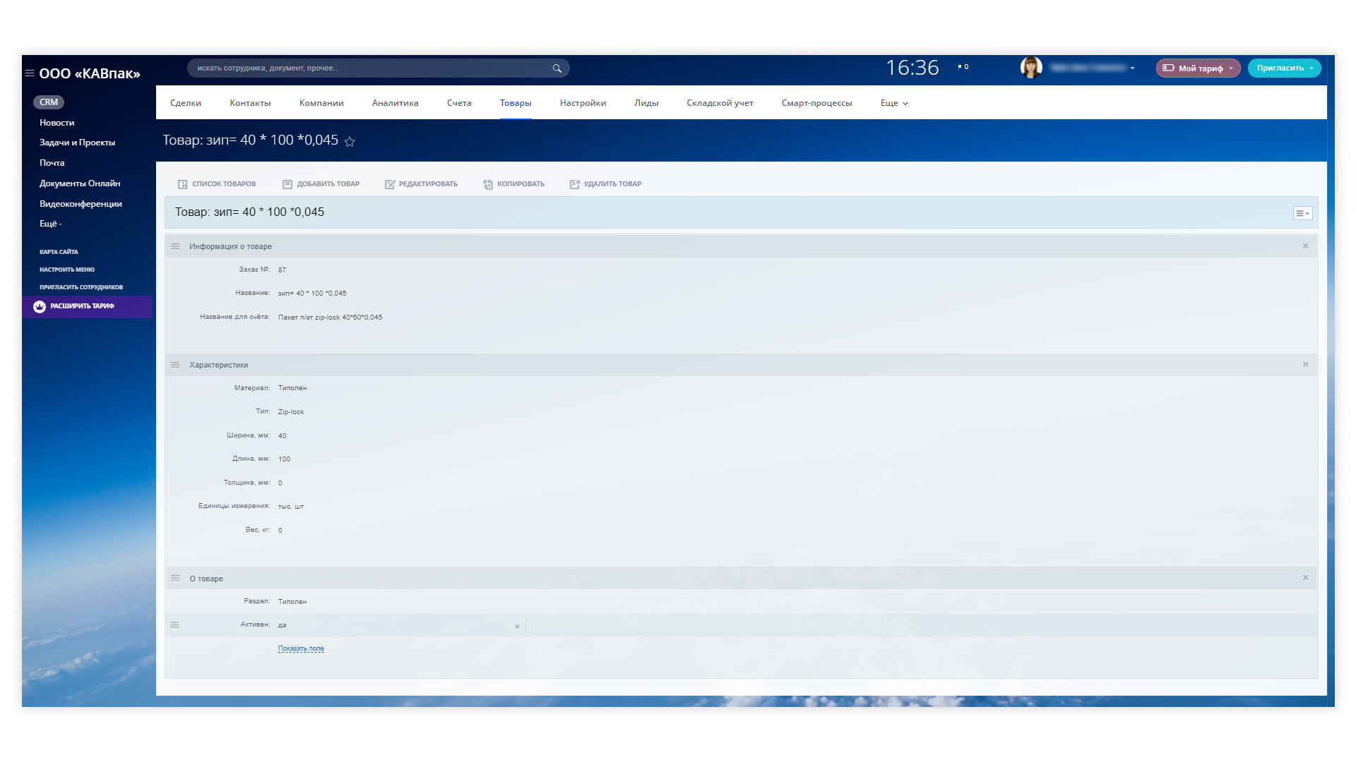Screen dimensions: 1356x762
Task: Open the form settings dropdown at the right of the product title bar
Action: pyautogui.click(x=1302, y=213)
